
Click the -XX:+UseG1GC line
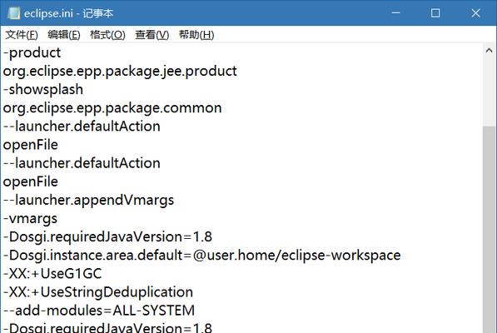coord(52,274)
